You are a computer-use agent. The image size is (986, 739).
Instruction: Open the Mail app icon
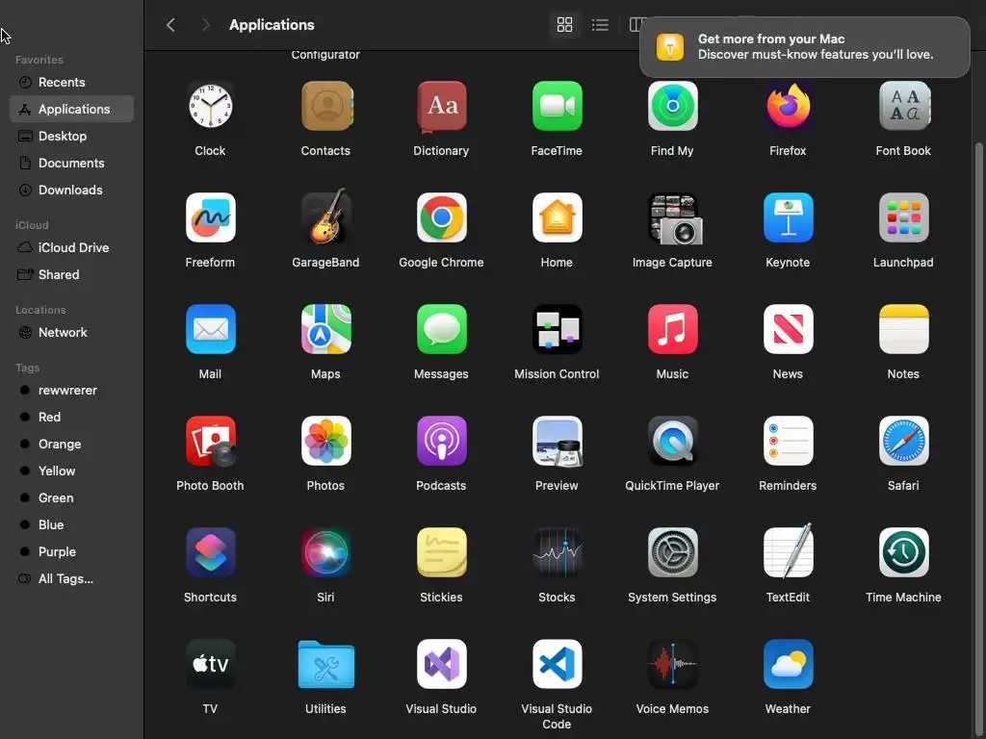[210, 329]
